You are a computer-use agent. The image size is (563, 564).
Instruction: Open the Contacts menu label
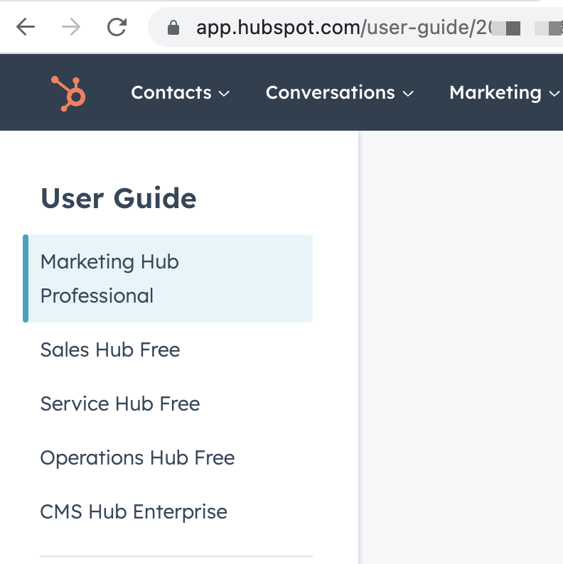point(171,93)
